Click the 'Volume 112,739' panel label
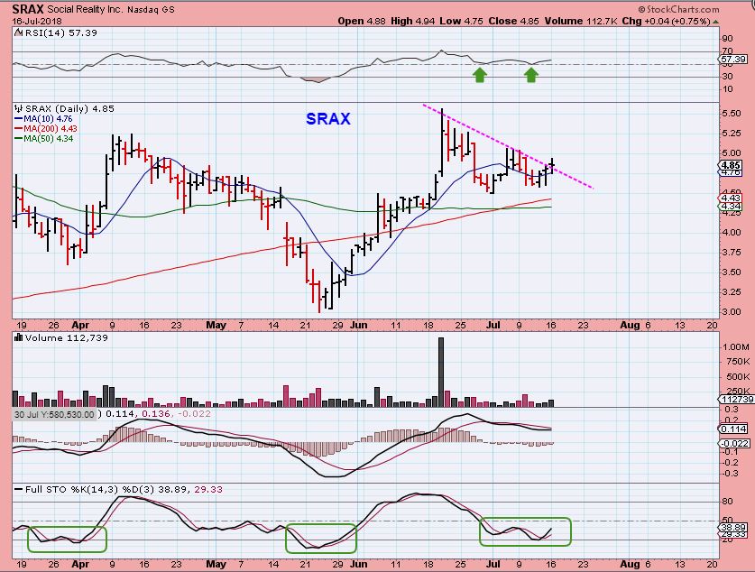 67,337
